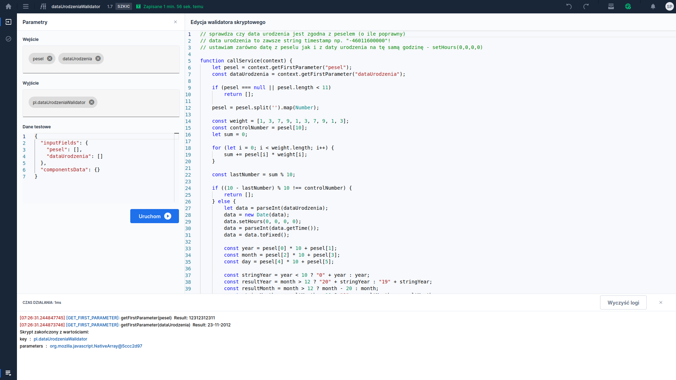Screen dimensions: 676x380
Task: Click the Wejście parameters input field
Action: 141,59
